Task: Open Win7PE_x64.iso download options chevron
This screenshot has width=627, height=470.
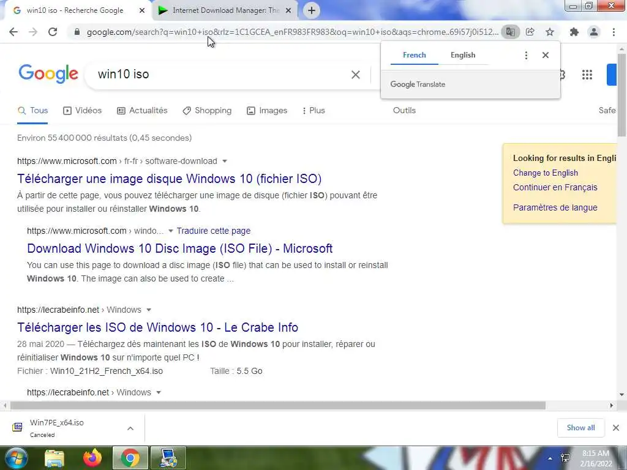Action: (130, 428)
